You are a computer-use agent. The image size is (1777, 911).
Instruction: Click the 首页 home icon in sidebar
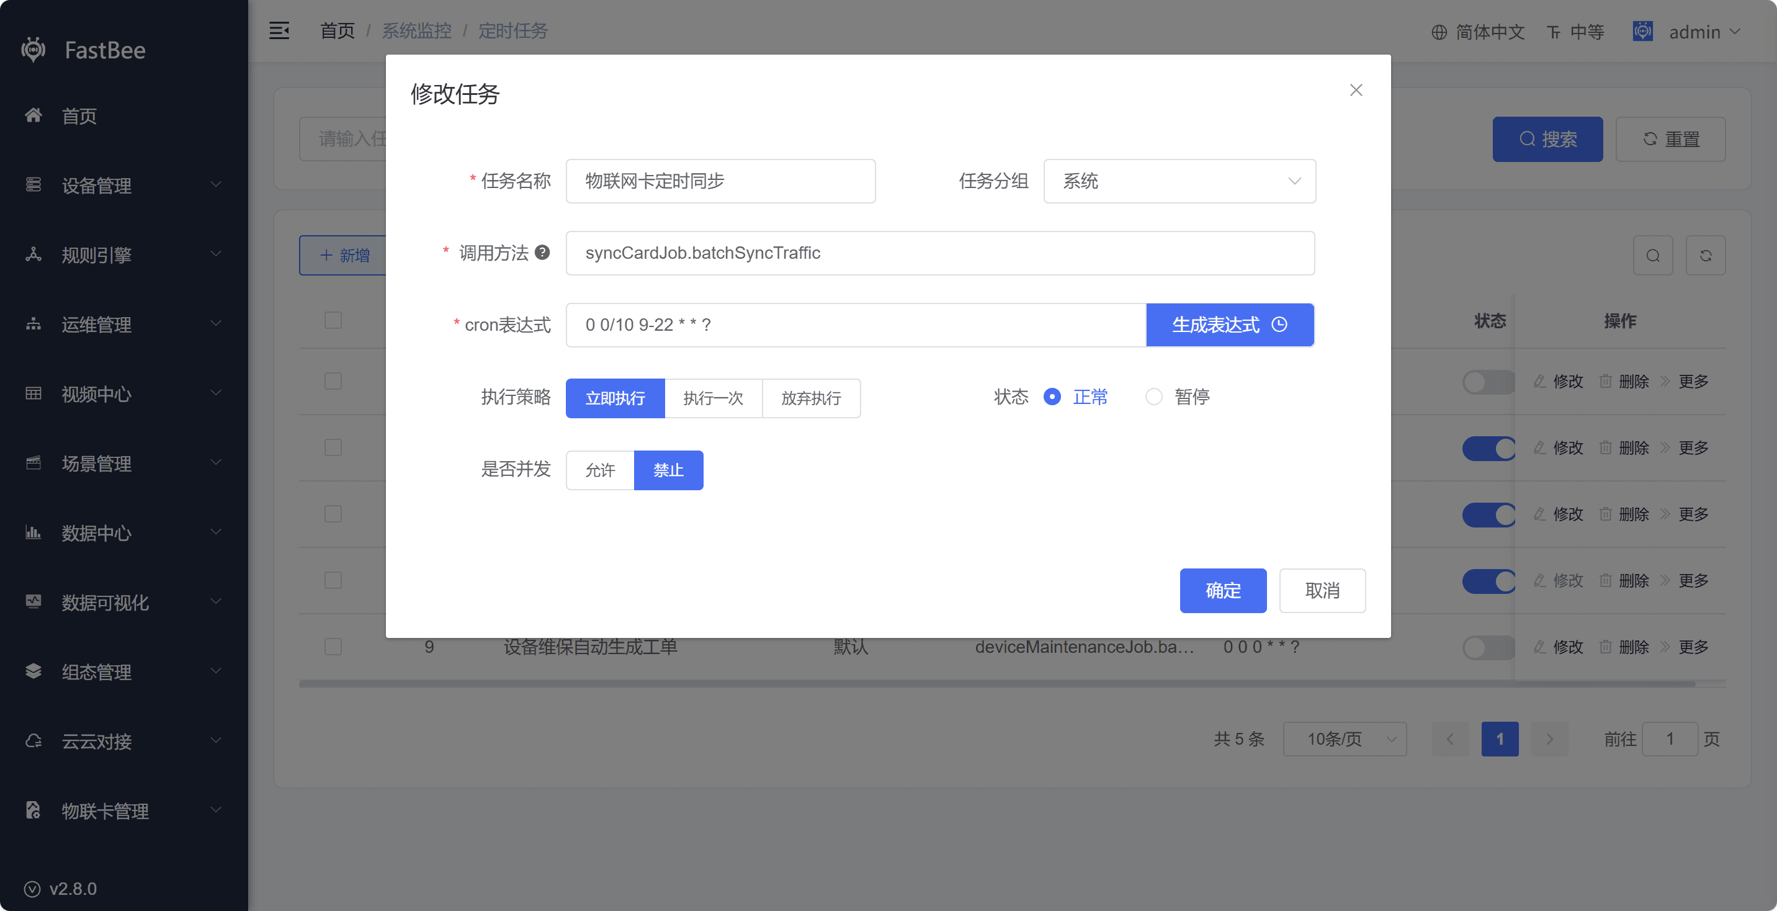[x=33, y=115]
